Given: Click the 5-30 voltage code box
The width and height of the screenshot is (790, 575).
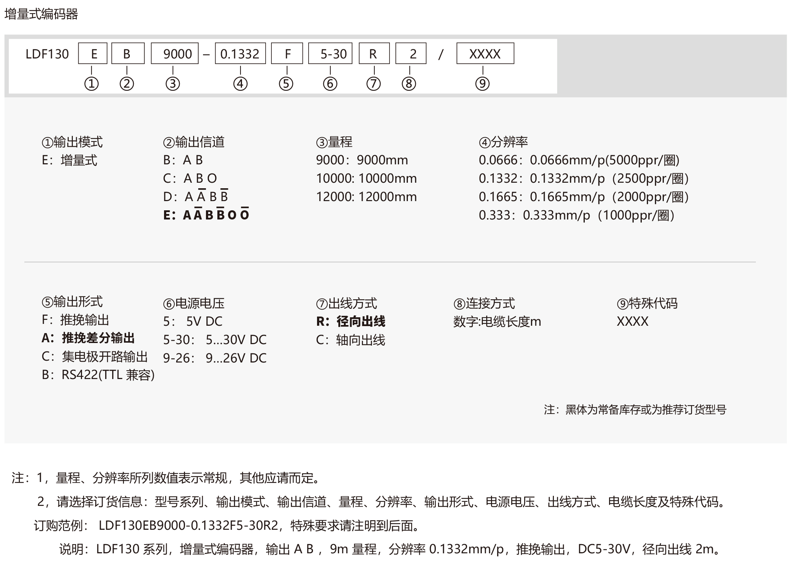Looking at the screenshot, I should pyautogui.click(x=330, y=54).
